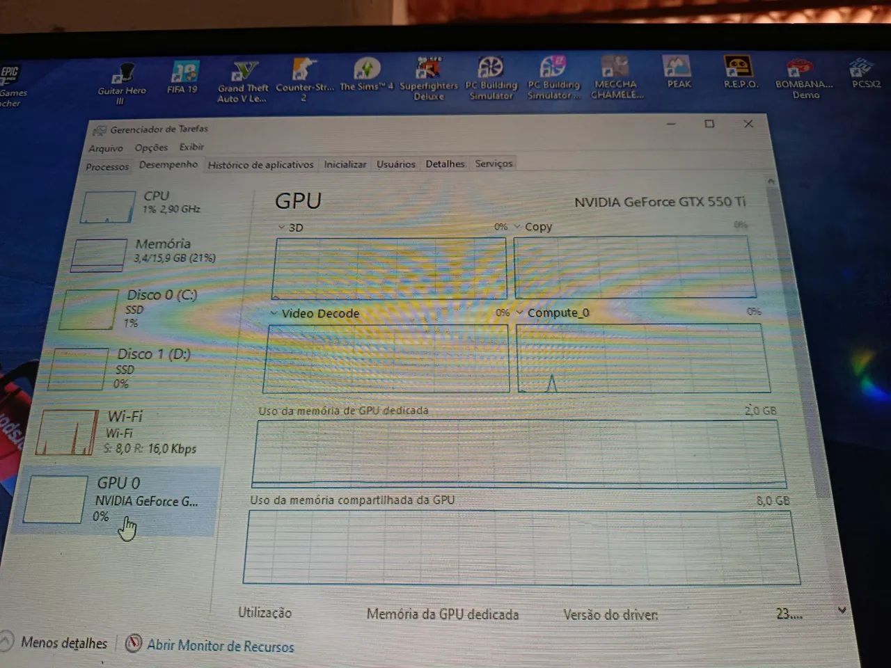Click the Utilização stat label
Image resolution: width=891 pixels, height=668 pixels.
[265, 613]
